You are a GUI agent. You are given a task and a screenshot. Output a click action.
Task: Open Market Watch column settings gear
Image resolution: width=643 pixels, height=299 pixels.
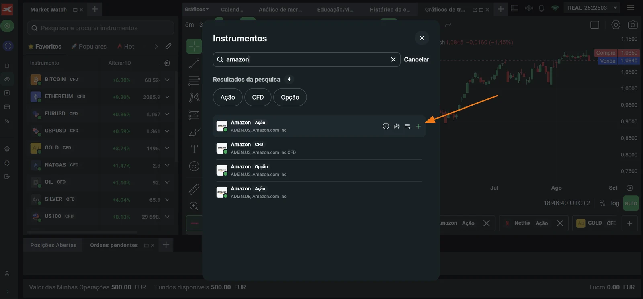pos(167,63)
